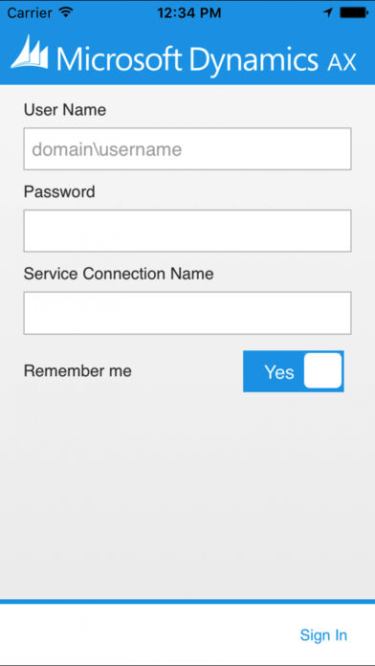
Task: Click into the Password text box
Action: pos(187,231)
